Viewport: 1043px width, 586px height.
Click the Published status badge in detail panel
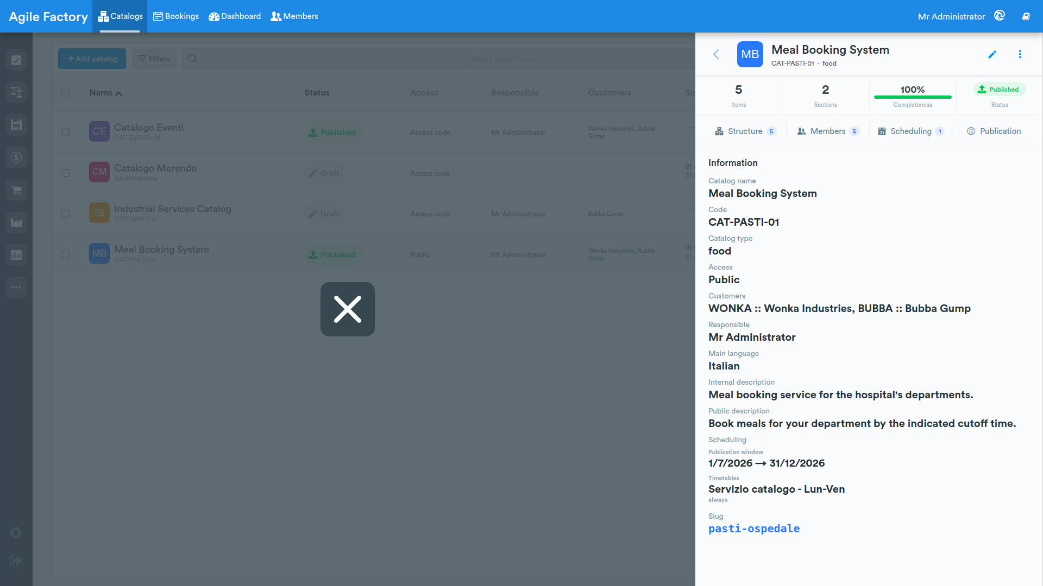[999, 90]
